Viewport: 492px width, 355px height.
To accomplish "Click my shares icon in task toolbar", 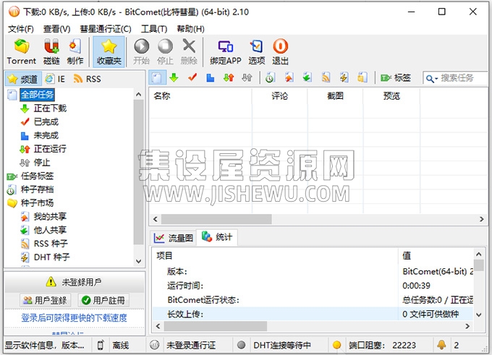I will pyautogui.click(x=289, y=77).
